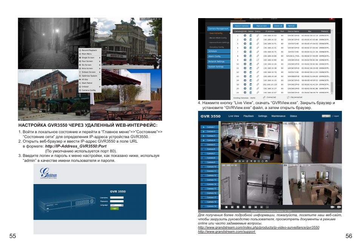Click camera icon left of rightmost one
Screen dimensions: 360x252
(332, 207)
